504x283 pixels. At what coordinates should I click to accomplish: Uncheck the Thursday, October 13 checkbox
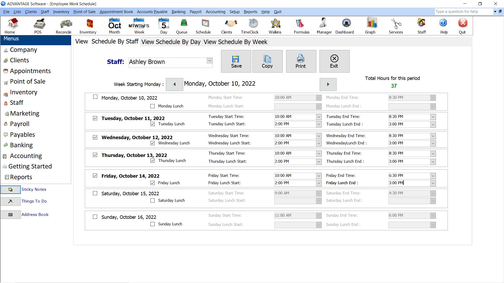[x=95, y=155]
